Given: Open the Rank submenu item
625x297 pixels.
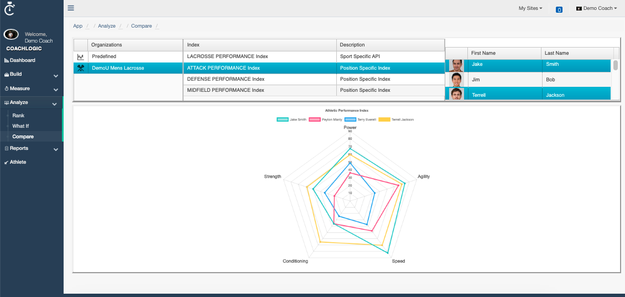Looking at the screenshot, I should (18, 116).
